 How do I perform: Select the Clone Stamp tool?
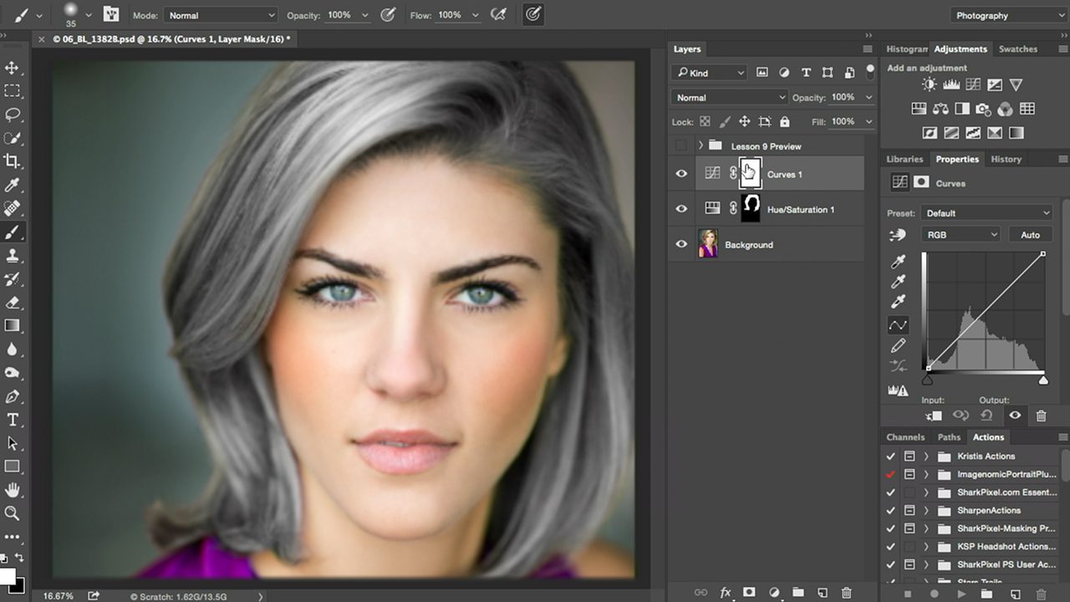[13, 255]
